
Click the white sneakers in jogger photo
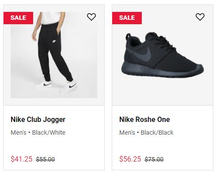(x=61, y=86)
